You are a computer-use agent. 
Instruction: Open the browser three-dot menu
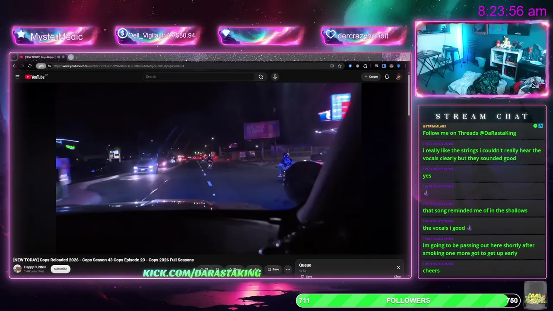click(x=406, y=66)
